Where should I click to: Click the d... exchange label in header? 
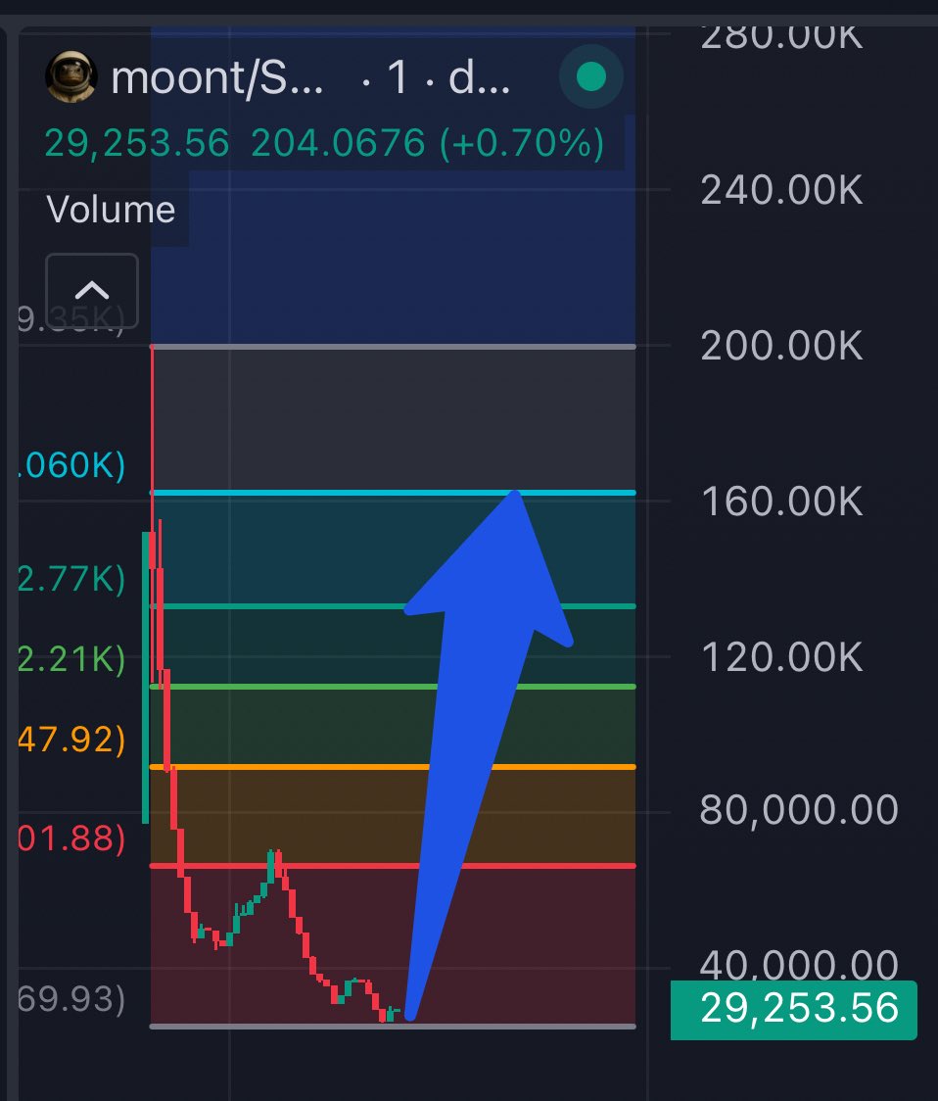479,77
